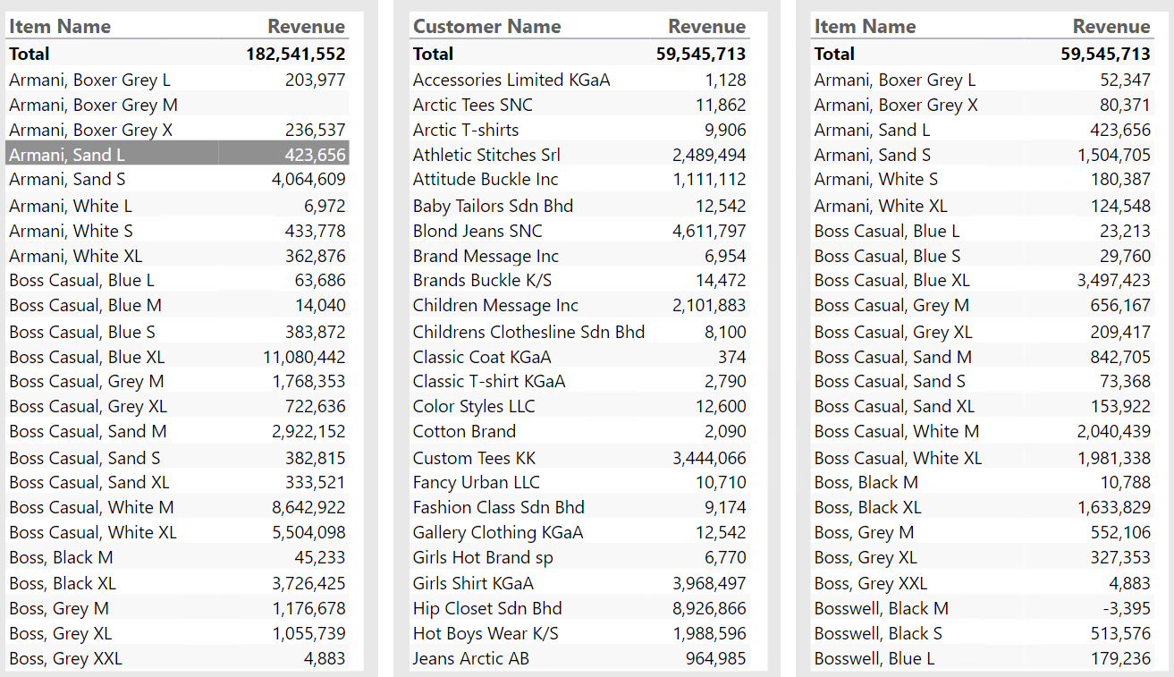Click Item Name header above total 182,541,552
Image resolution: width=1174 pixels, height=677 pixels.
60,27
